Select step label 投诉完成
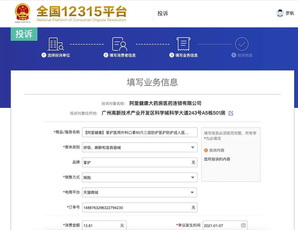 tap(245, 55)
